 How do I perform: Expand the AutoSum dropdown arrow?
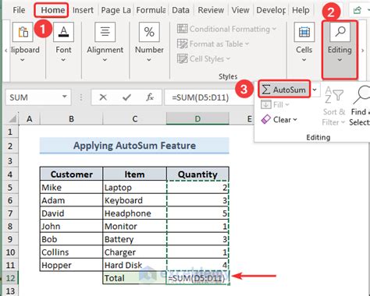[x=315, y=90]
